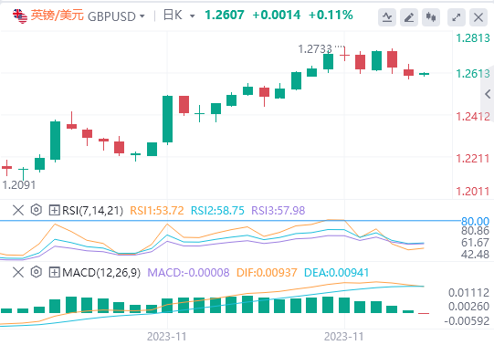Click the red doji candle at 1.2733
Image resolution: width=494 pixels, height=345 pixels.
point(344,55)
